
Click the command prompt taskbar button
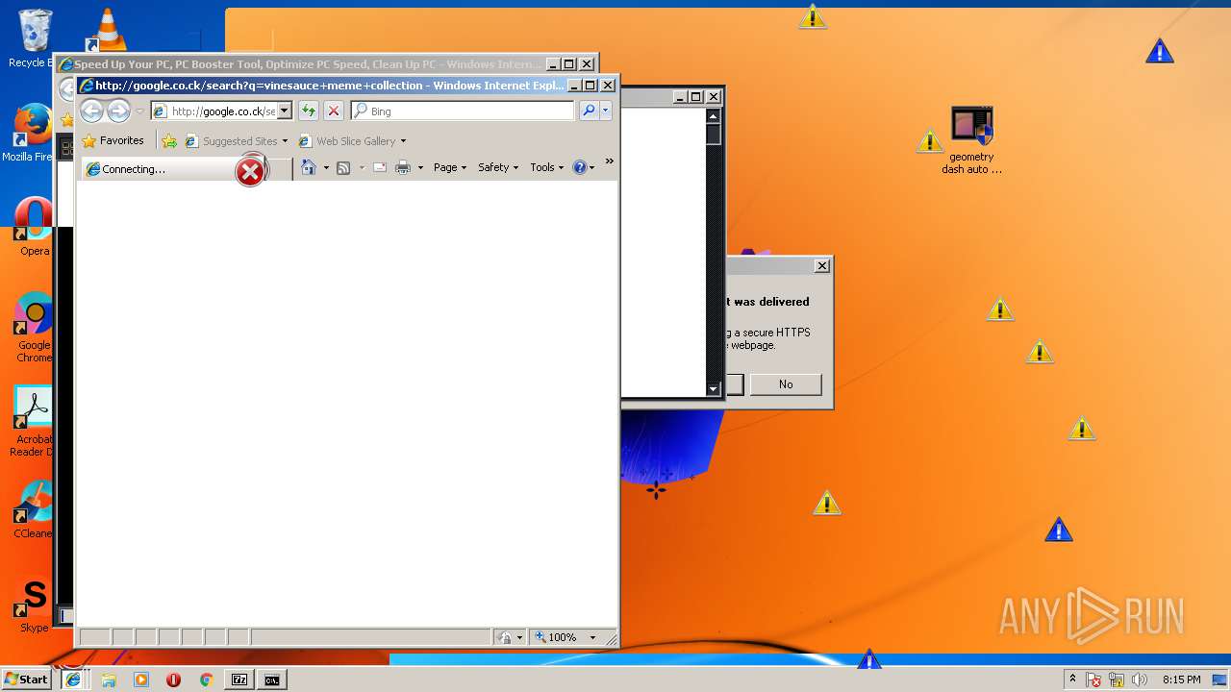tap(272, 680)
